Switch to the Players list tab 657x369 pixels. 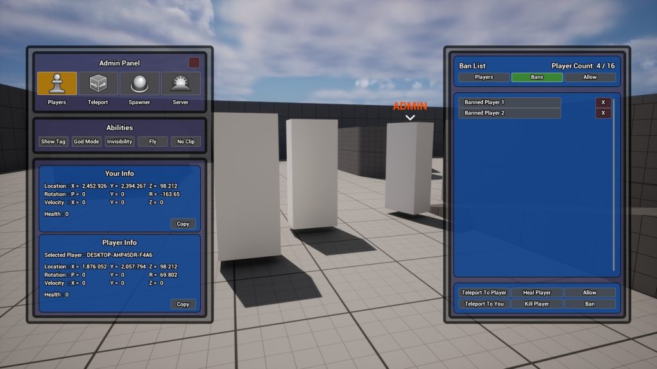pos(484,78)
